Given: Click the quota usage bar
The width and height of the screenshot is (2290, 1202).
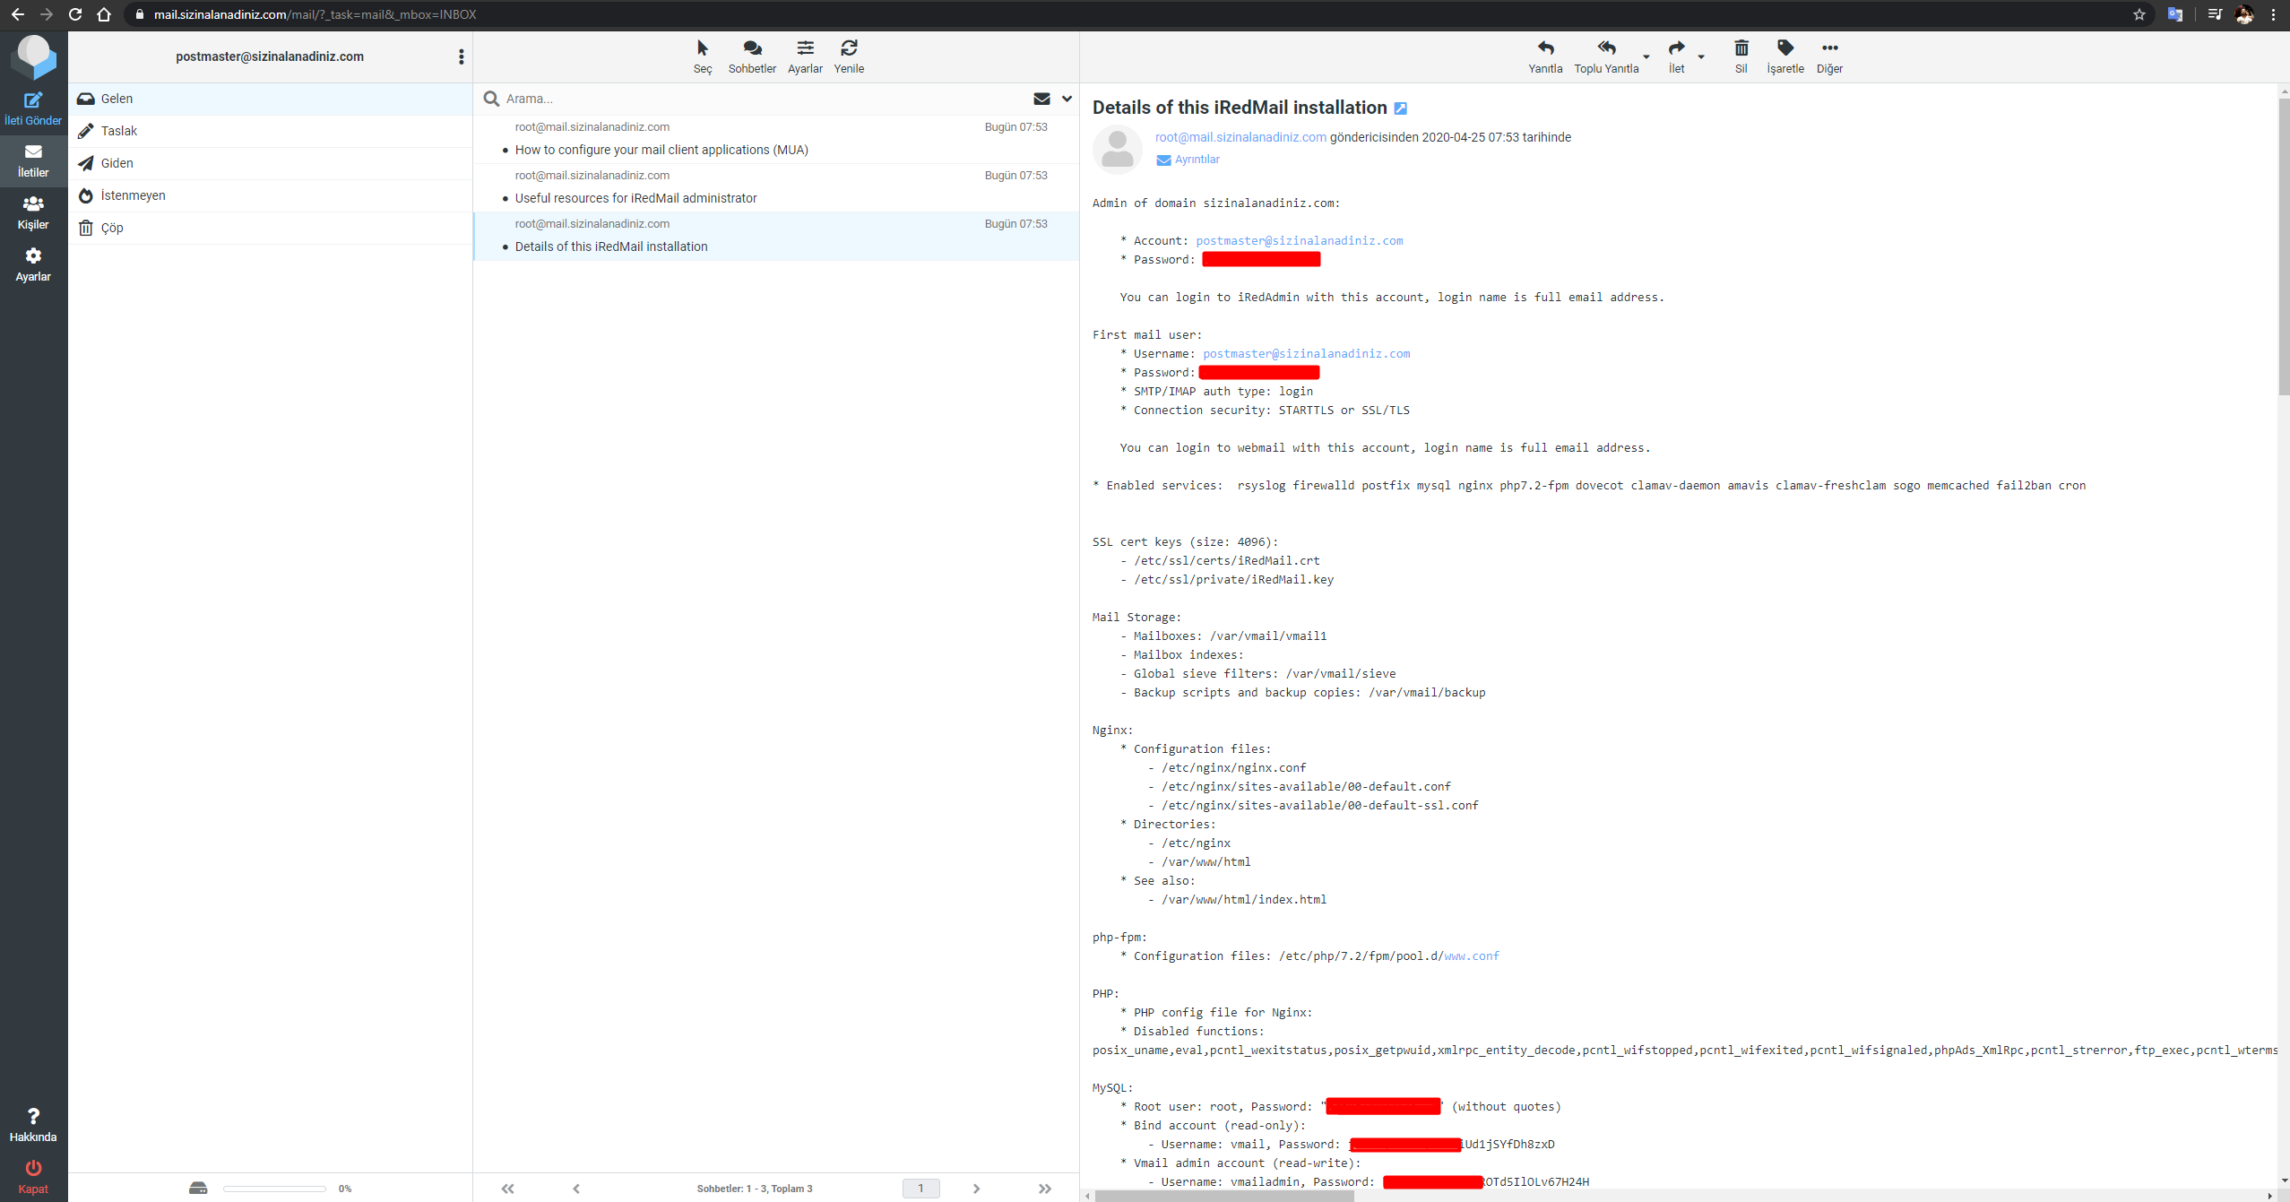Looking at the screenshot, I should (274, 1189).
